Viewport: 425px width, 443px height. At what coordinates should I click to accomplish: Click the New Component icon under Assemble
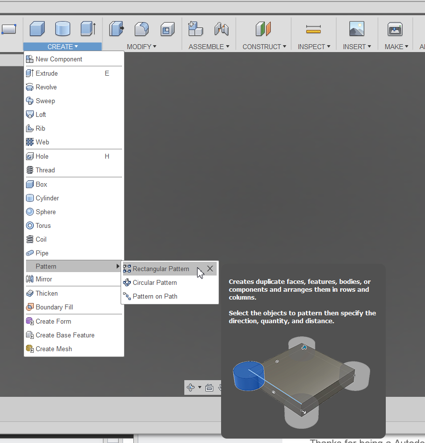point(196,29)
